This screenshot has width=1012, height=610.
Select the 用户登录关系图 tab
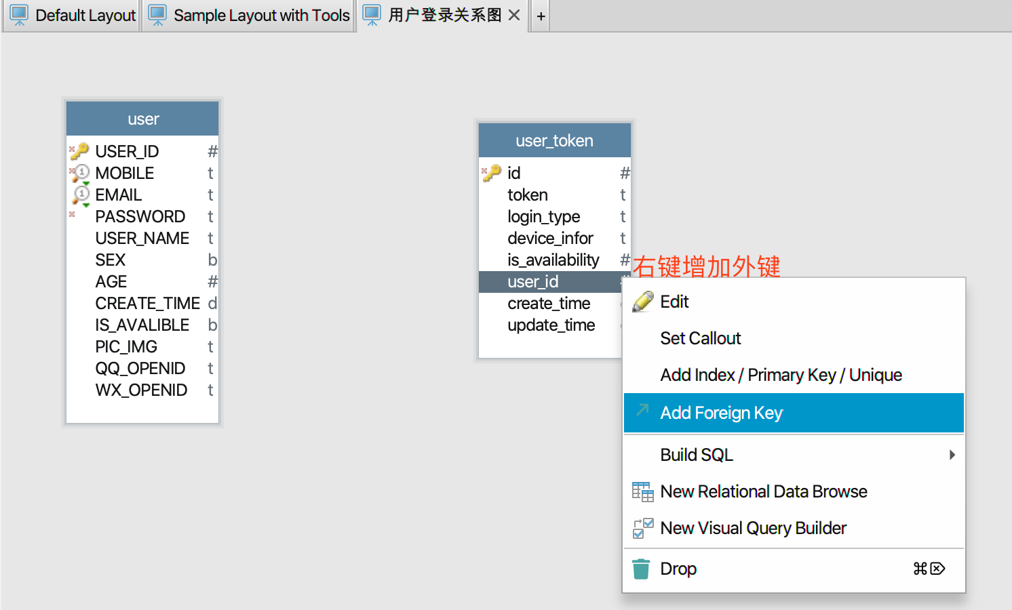click(442, 16)
